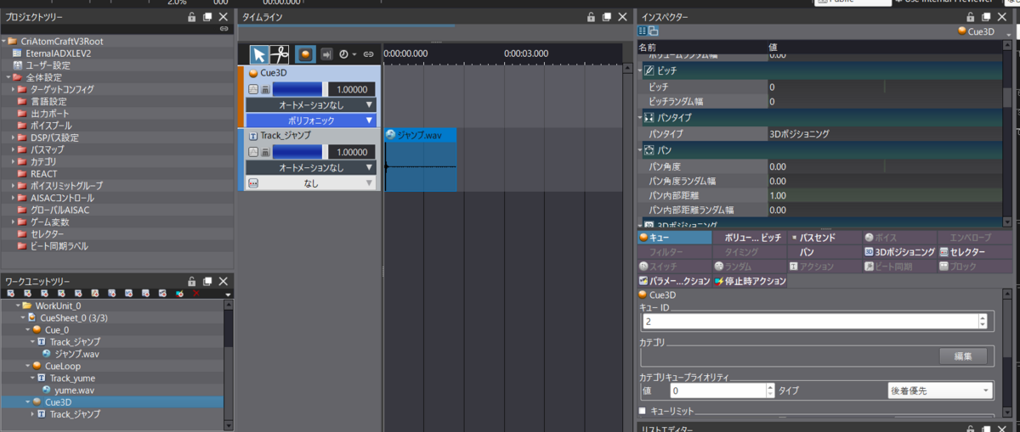Switch to the キュー inspector tab
This screenshot has width=1020, height=432.
[674, 238]
